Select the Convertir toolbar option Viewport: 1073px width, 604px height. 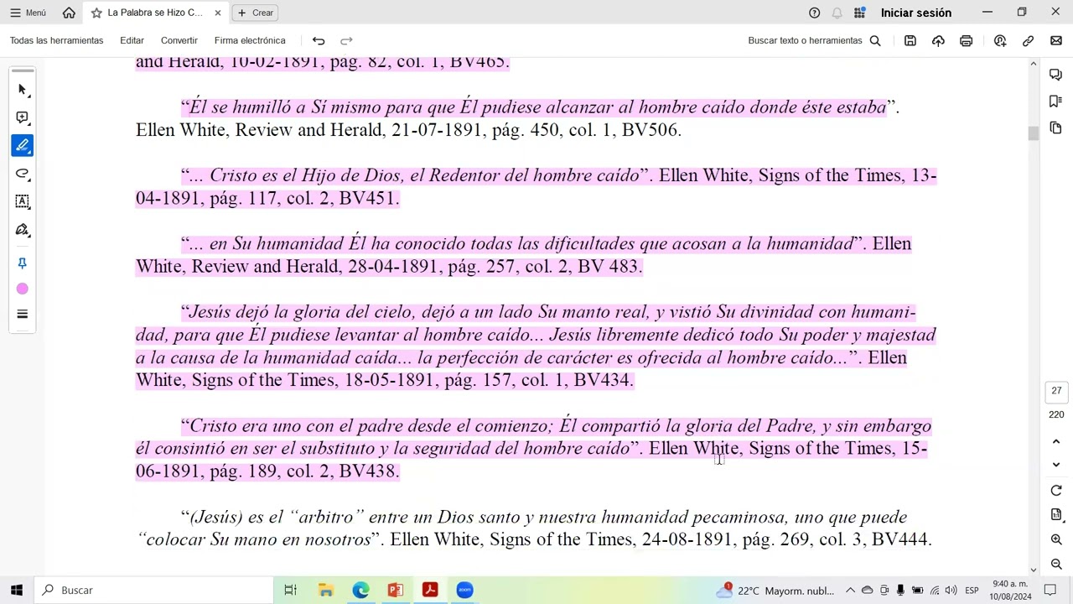[179, 40]
